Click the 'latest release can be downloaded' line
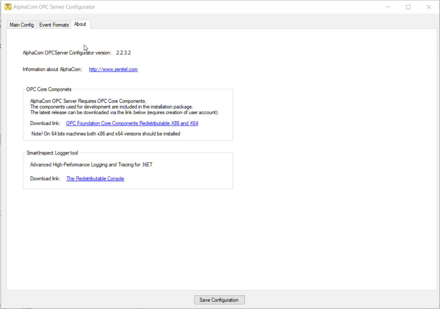Viewport: 440px width, 309px height. (x=124, y=112)
